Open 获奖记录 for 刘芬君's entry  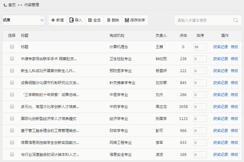pyautogui.click(x=221, y=83)
